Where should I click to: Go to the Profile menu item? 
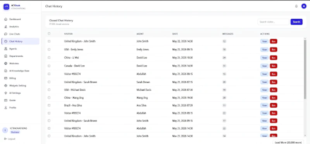coord(21,108)
